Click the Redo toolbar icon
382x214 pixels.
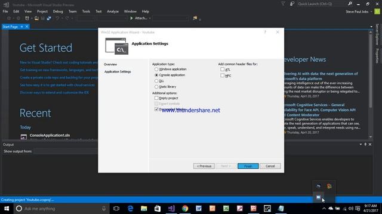click(x=67, y=18)
